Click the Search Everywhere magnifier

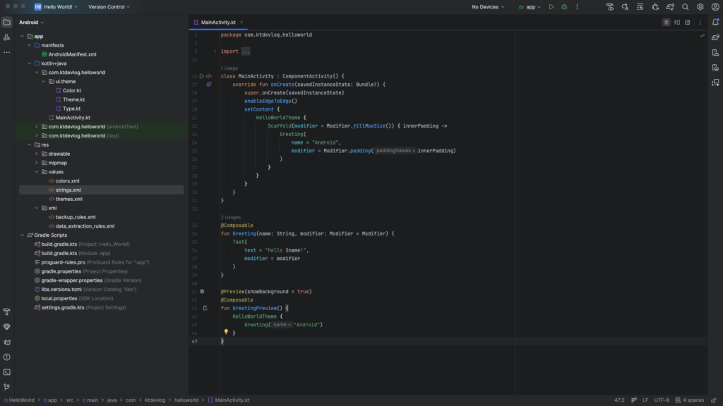[x=685, y=7]
